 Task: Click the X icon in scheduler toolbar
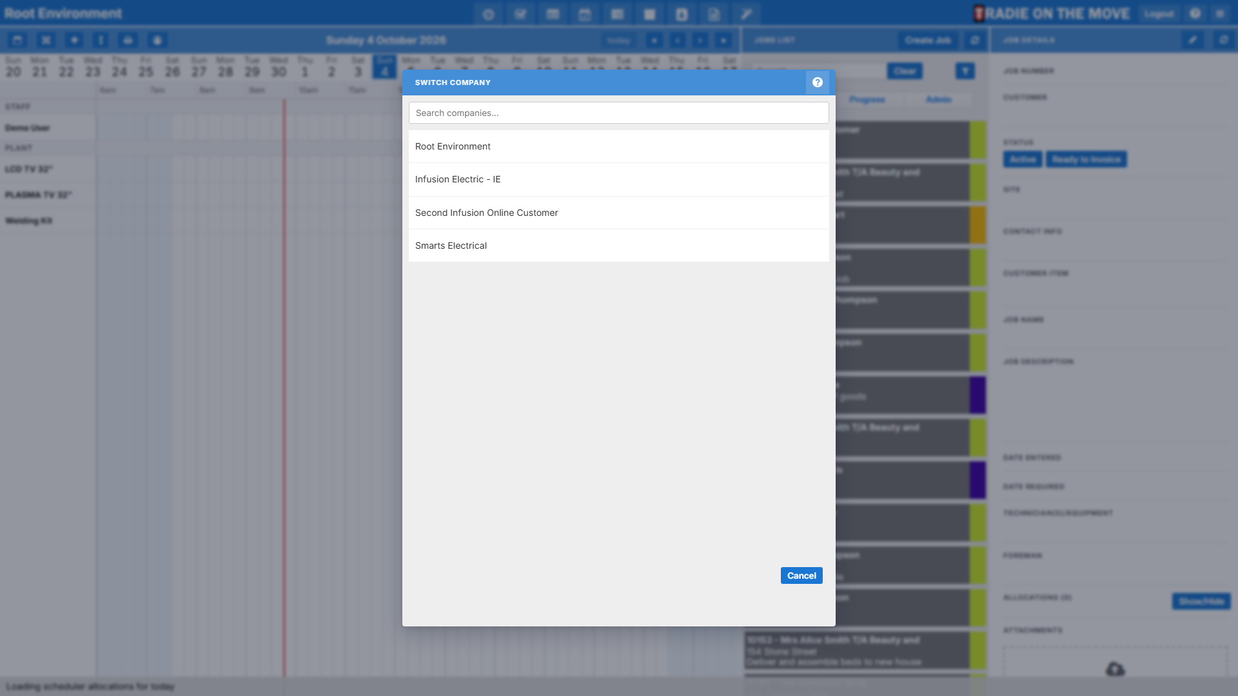click(x=46, y=40)
